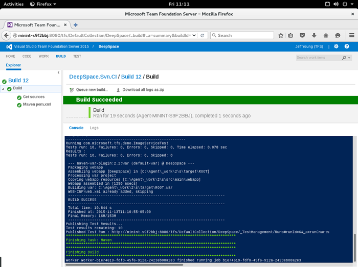Click the 'Finishing task: Maven' console line

(x=88, y=240)
